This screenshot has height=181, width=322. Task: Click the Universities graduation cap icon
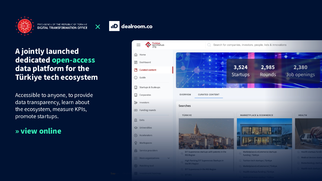coord(136,128)
